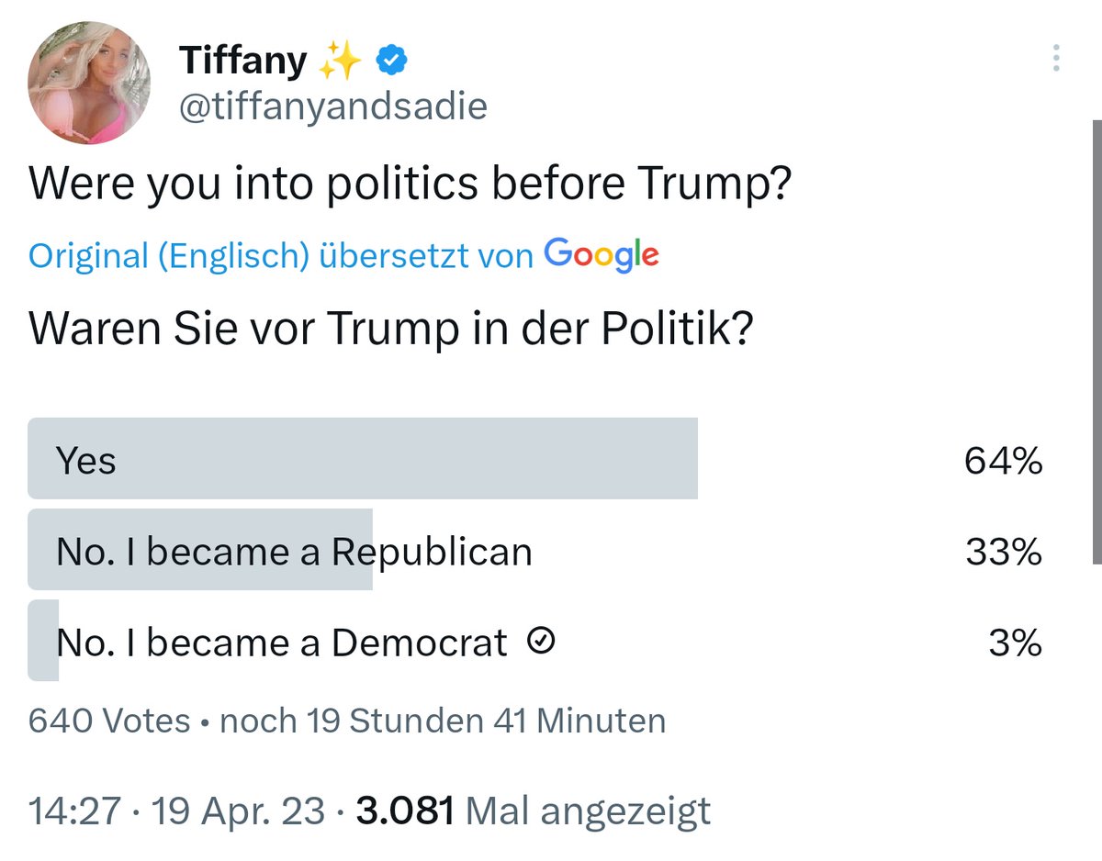
Task: Click the 33% result for Republican
Action: 1003,552
